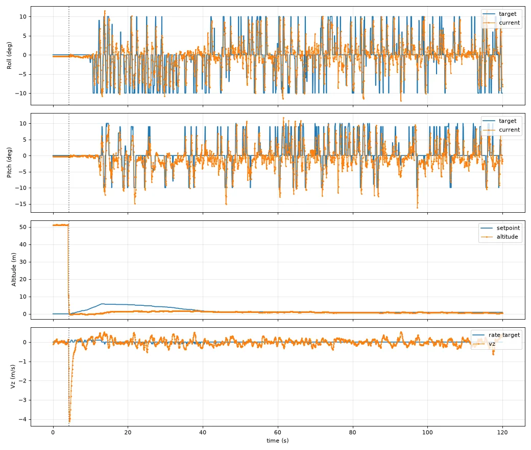The width and height of the screenshot is (531, 450).
Task: Click the x-axis tick label '40'
Action: click(203, 433)
